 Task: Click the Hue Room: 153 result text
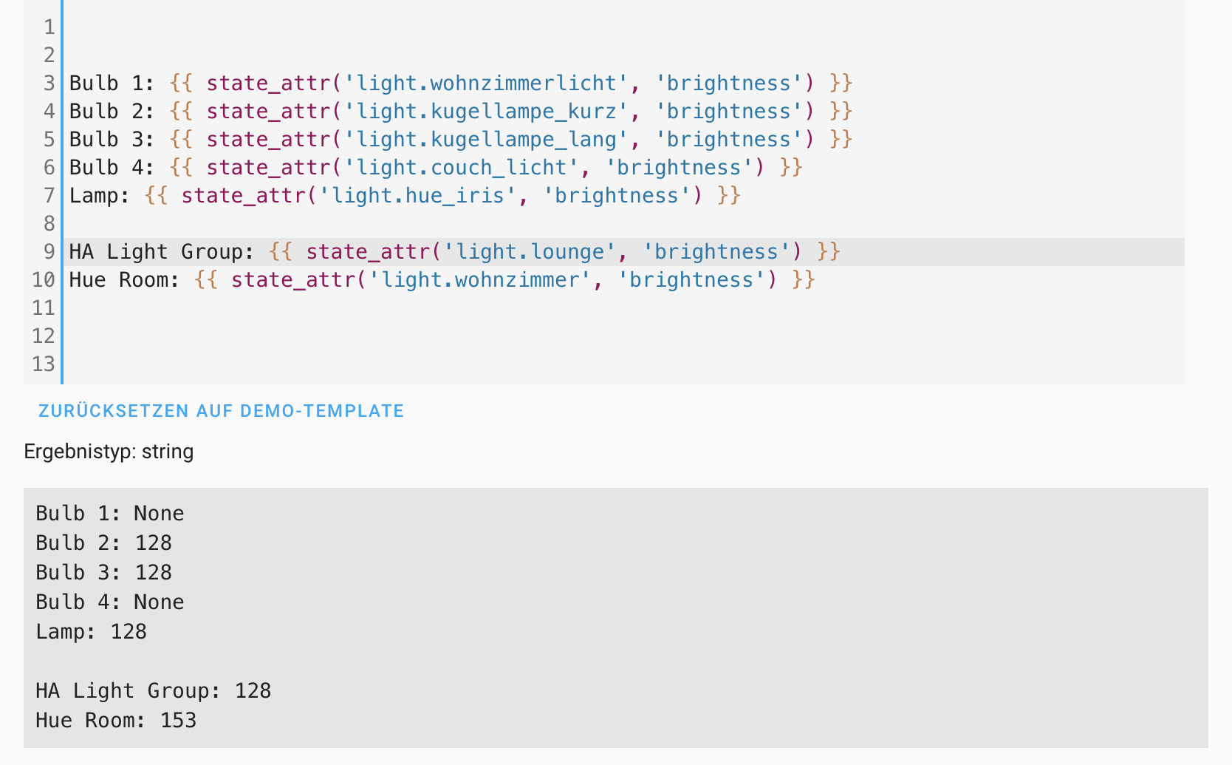click(x=116, y=720)
